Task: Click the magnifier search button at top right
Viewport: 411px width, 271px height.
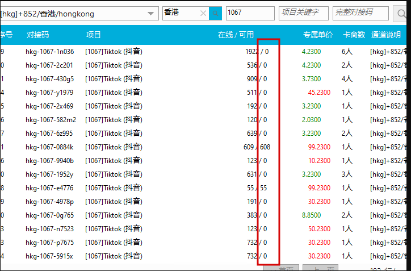Action: click(401, 14)
